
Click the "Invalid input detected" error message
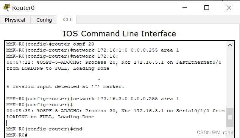[x=65, y=87]
